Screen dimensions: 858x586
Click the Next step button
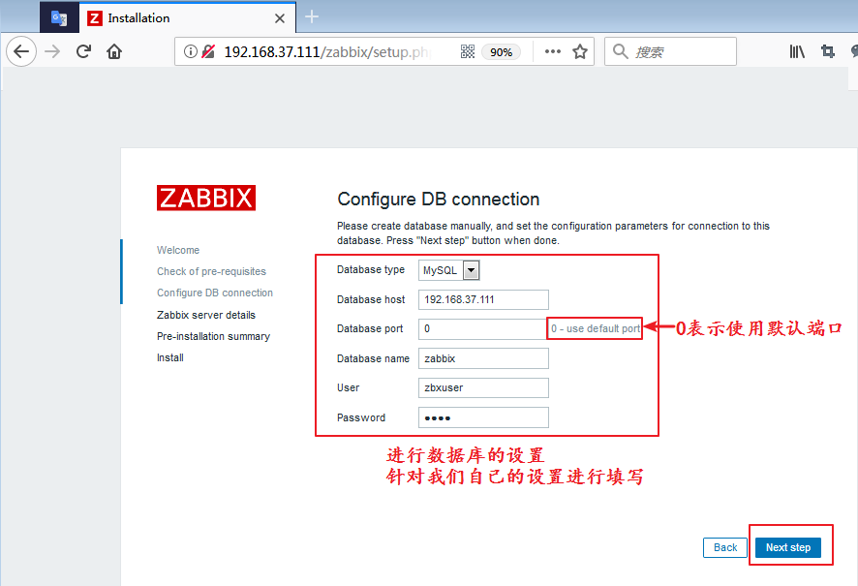[788, 547]
